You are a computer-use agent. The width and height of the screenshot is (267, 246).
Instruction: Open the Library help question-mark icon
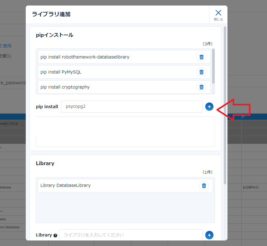coord(55,236)
